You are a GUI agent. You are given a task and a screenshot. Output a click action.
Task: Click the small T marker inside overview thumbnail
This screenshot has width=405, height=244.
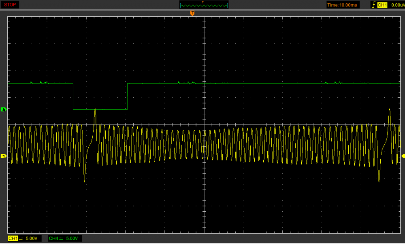point(202,2)
